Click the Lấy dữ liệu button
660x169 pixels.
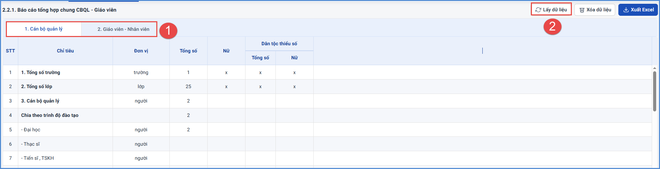coord(551,10)
